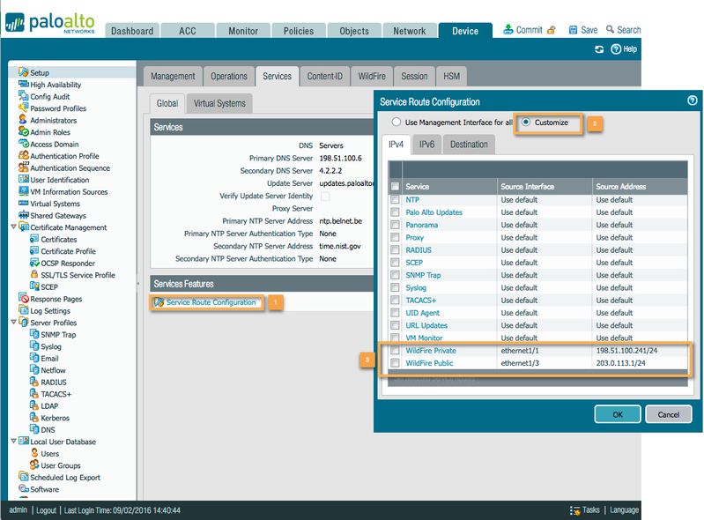
Task: Click the Search magnifier icon
Action: tap(610, 30)
